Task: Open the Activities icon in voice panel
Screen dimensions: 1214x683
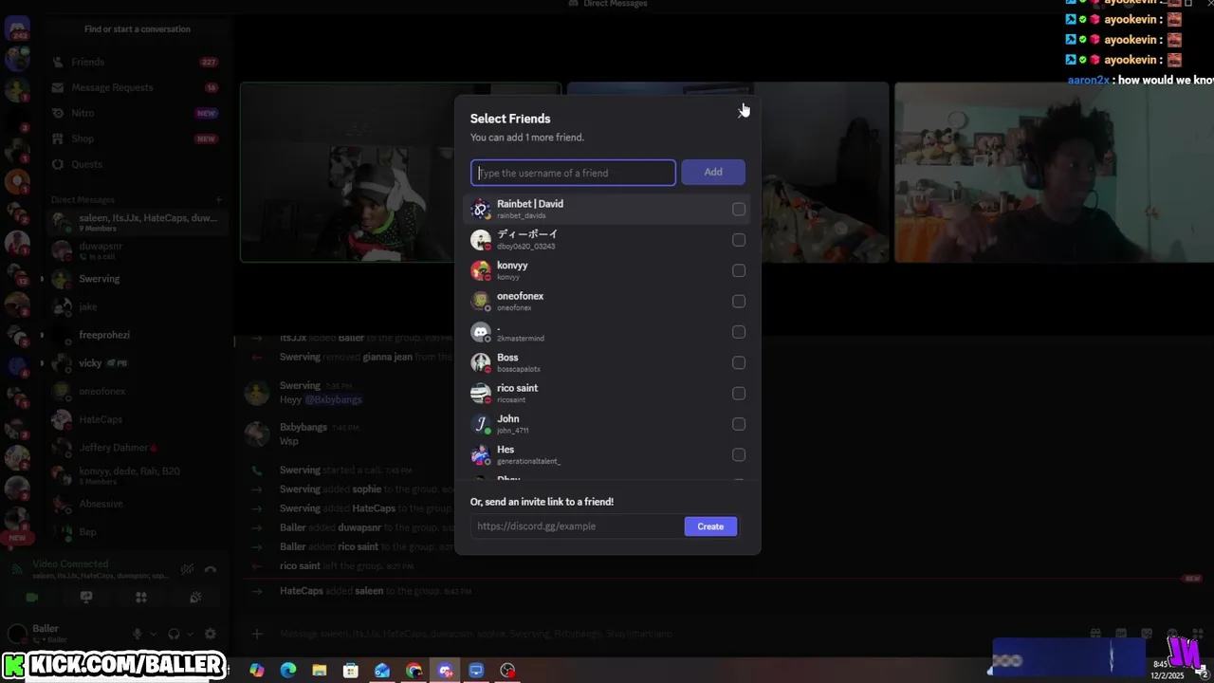Action: pos(141,597)
